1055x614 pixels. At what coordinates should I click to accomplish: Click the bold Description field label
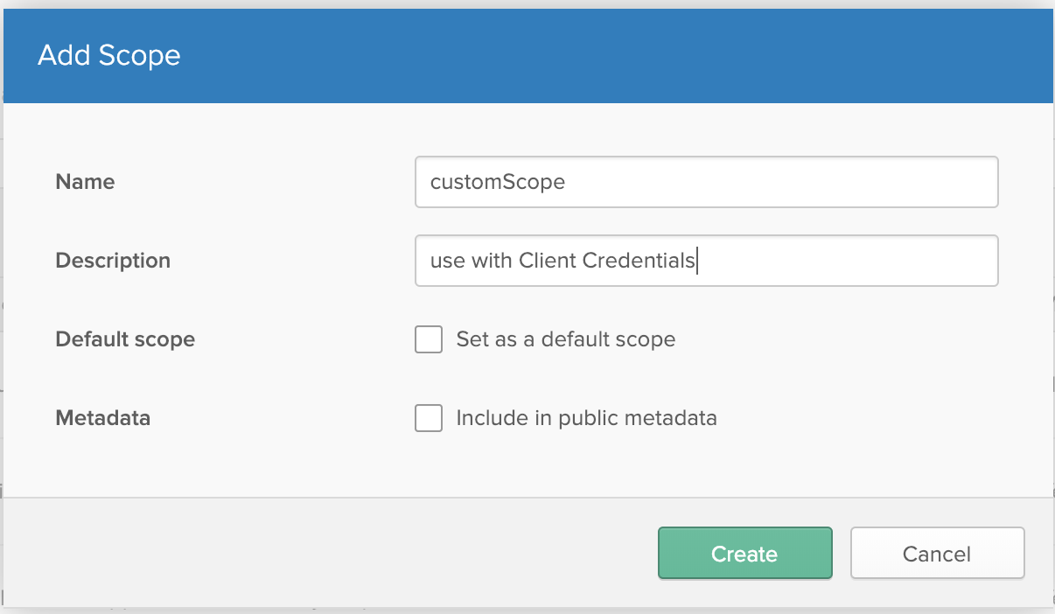coord(113,261)
